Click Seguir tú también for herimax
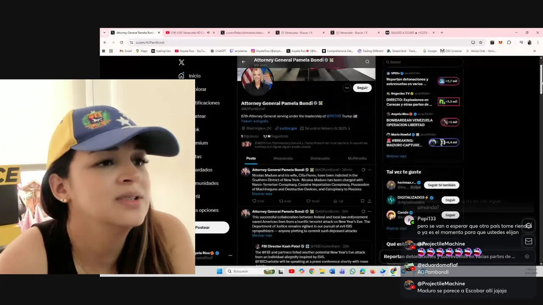The height and width of the screenshot is (305, 543). pyautogui.click(x=441, y=185)
